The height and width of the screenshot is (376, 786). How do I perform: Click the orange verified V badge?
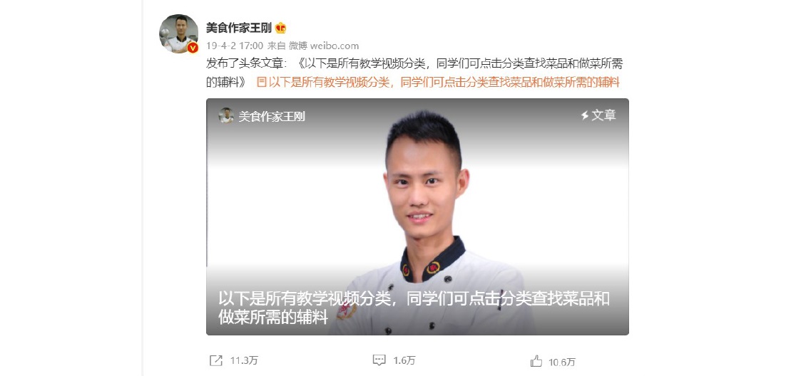pos(193,48)
